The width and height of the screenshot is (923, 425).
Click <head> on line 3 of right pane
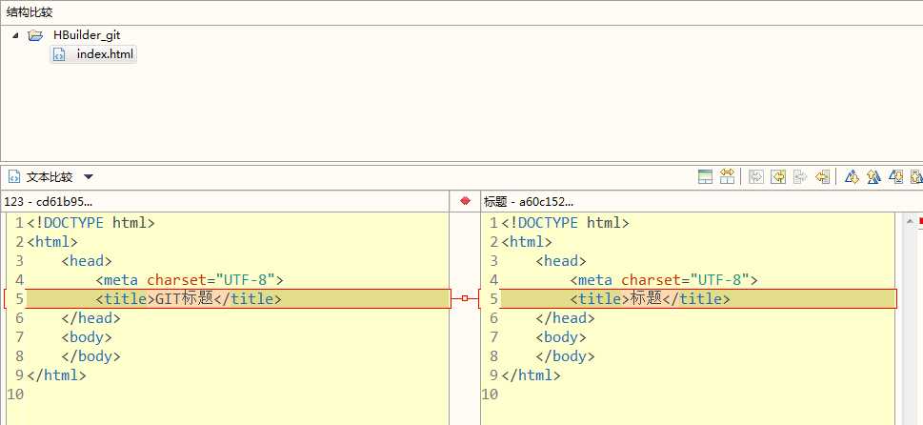point(561,261)
